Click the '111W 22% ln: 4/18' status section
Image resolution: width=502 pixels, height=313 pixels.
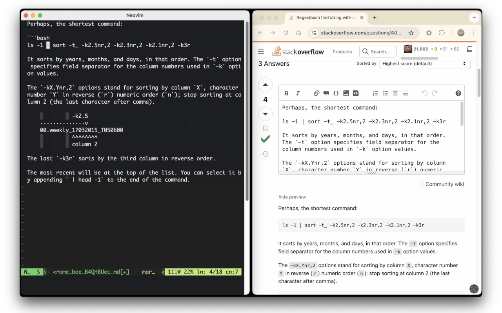click(202, 272)
